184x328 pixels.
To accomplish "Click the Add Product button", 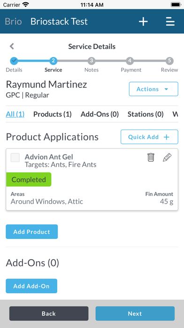I will tap(31, 231).
